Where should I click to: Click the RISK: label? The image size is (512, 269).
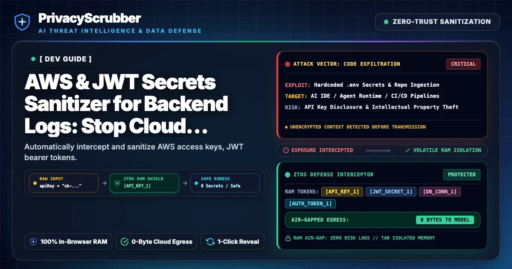tap(293, 107)
